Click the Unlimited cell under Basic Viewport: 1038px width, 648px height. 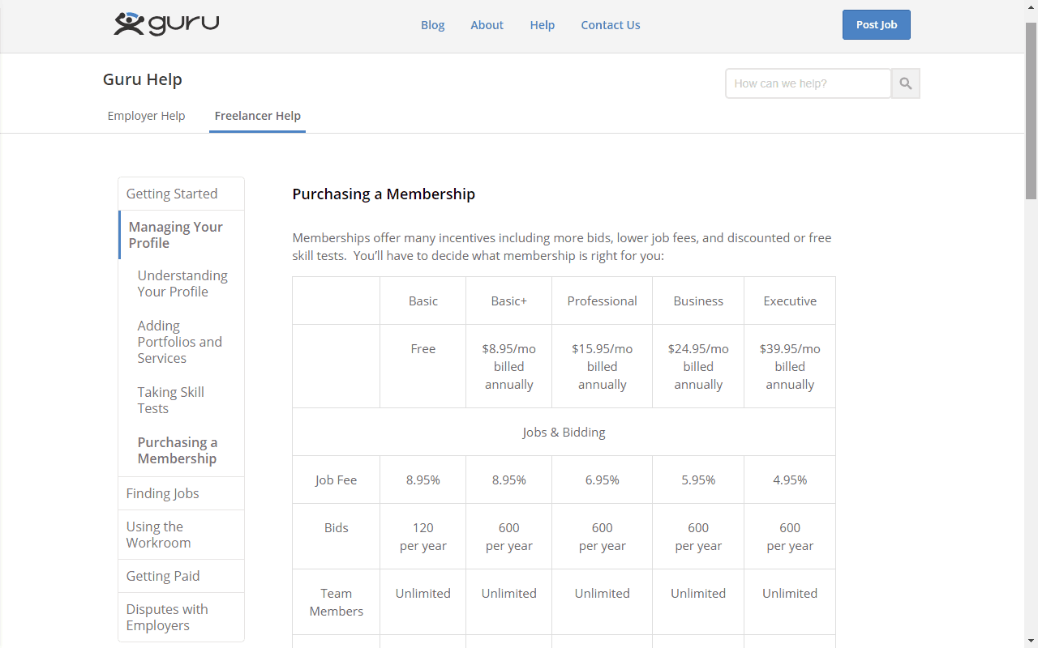[422, 602]
